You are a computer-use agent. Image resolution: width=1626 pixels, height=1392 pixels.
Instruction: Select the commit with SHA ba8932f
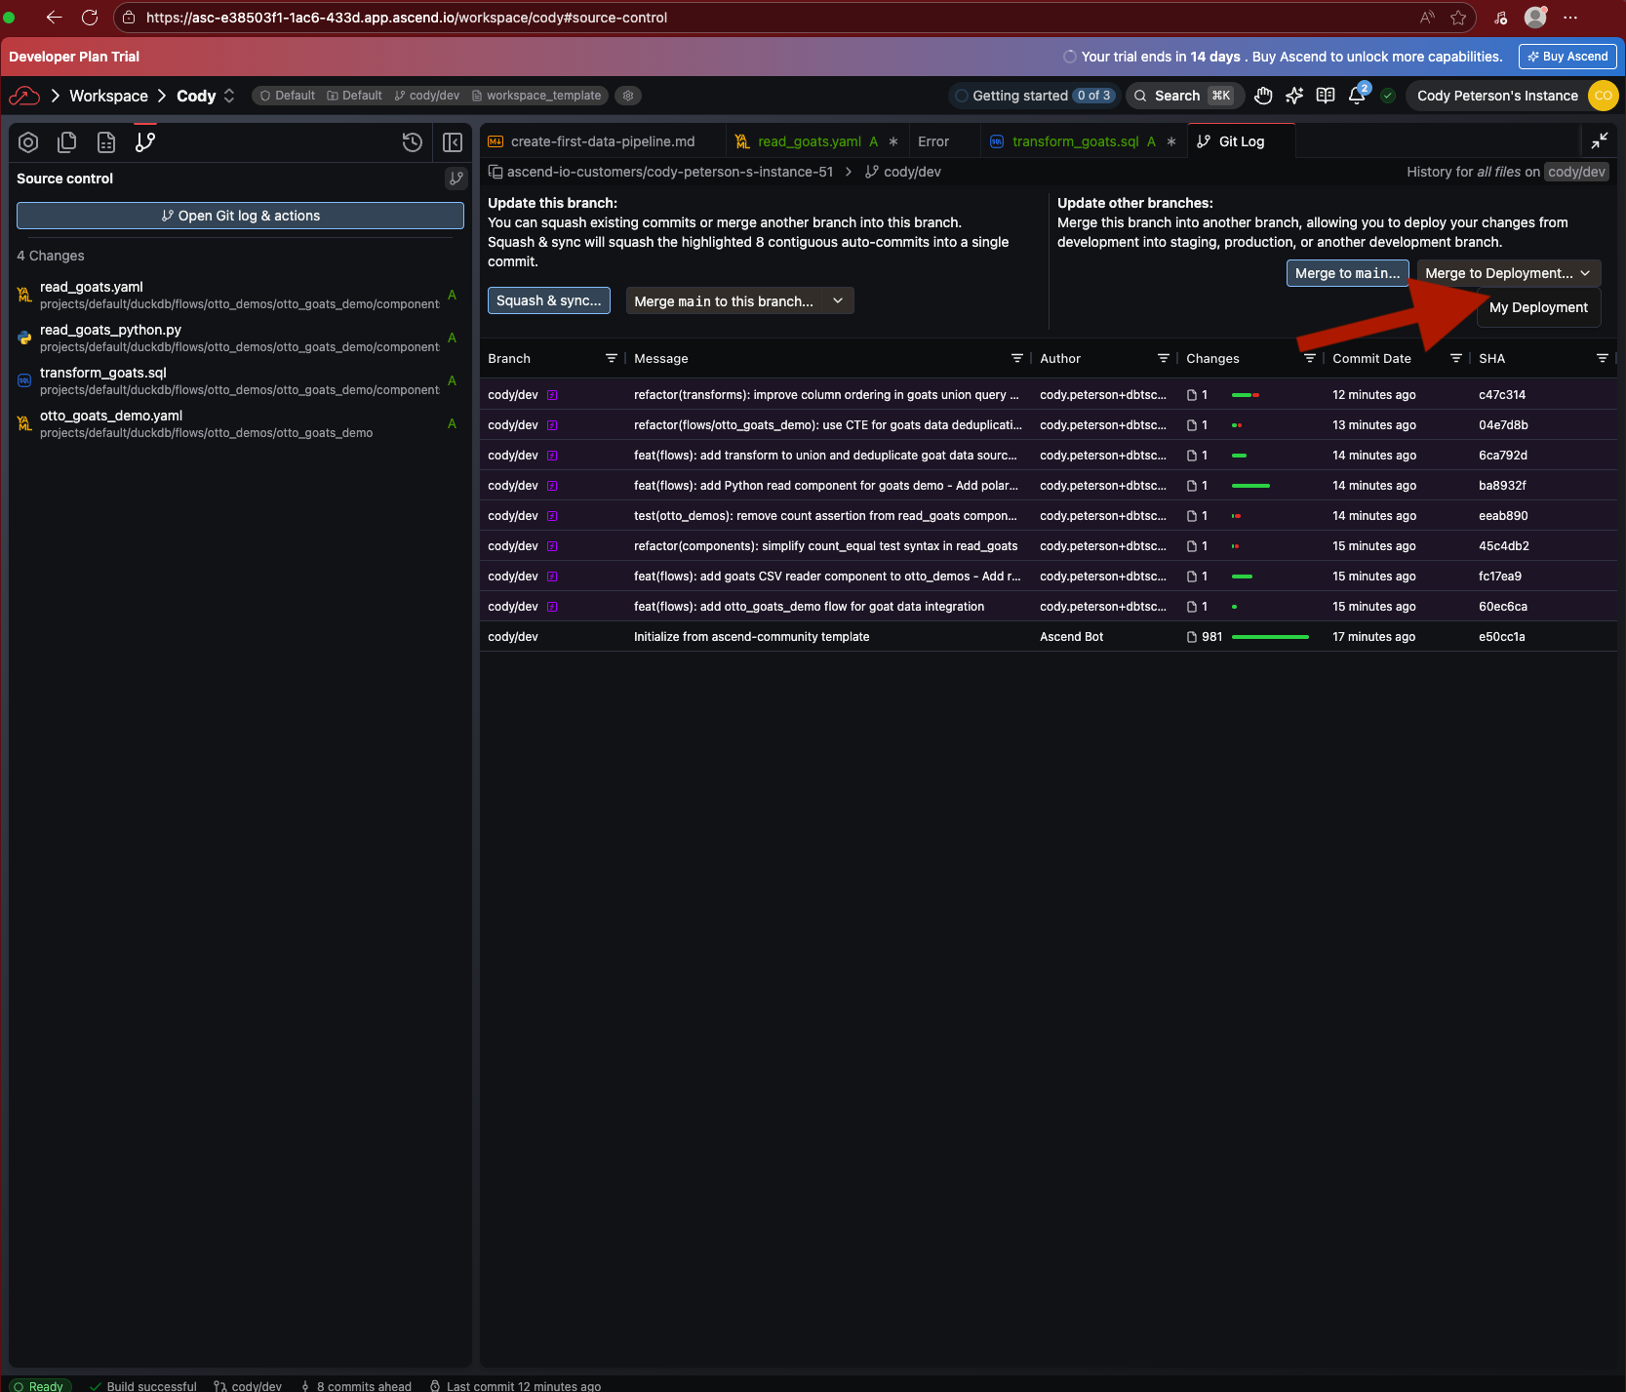[x=1049, y=486]
